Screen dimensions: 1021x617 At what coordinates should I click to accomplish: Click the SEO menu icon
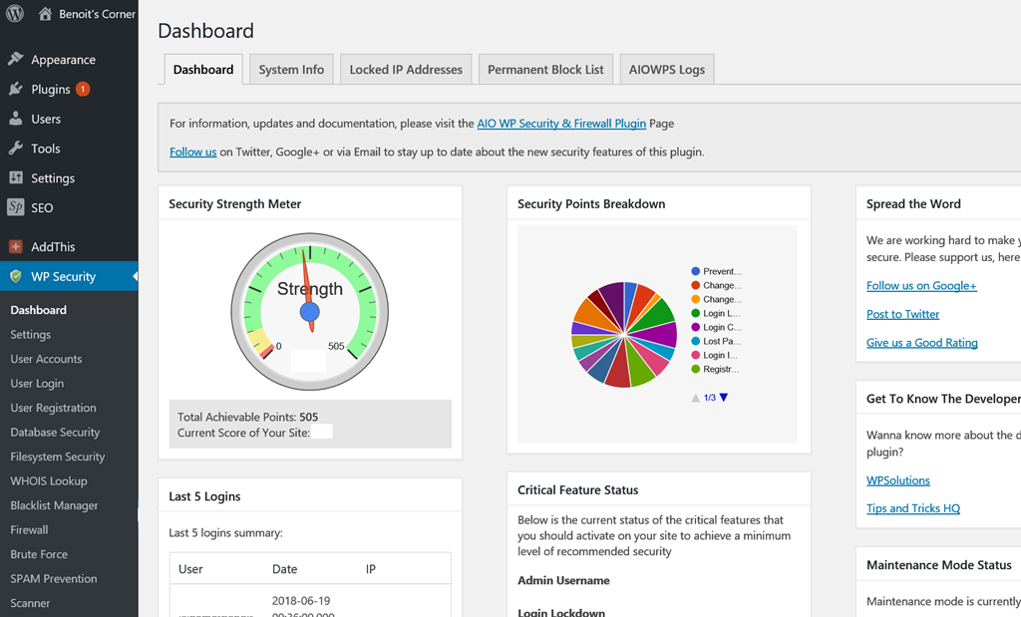point(16,207)
